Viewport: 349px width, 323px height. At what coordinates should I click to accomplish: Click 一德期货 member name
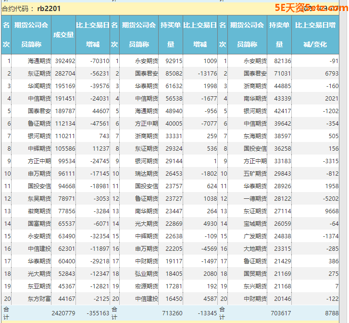click(255, 199)
